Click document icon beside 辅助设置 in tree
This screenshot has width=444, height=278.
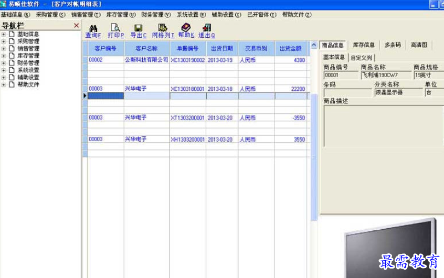pos(12,77)
